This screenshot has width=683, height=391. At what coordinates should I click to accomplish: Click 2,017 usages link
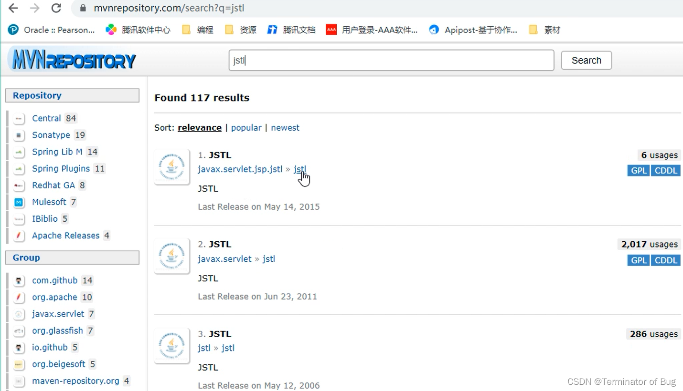pyautogui.click(x=650, y=244)
